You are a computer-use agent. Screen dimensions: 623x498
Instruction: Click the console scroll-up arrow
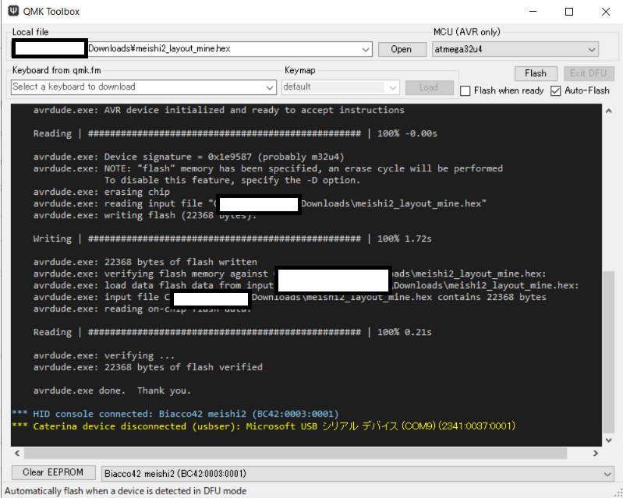609,111
